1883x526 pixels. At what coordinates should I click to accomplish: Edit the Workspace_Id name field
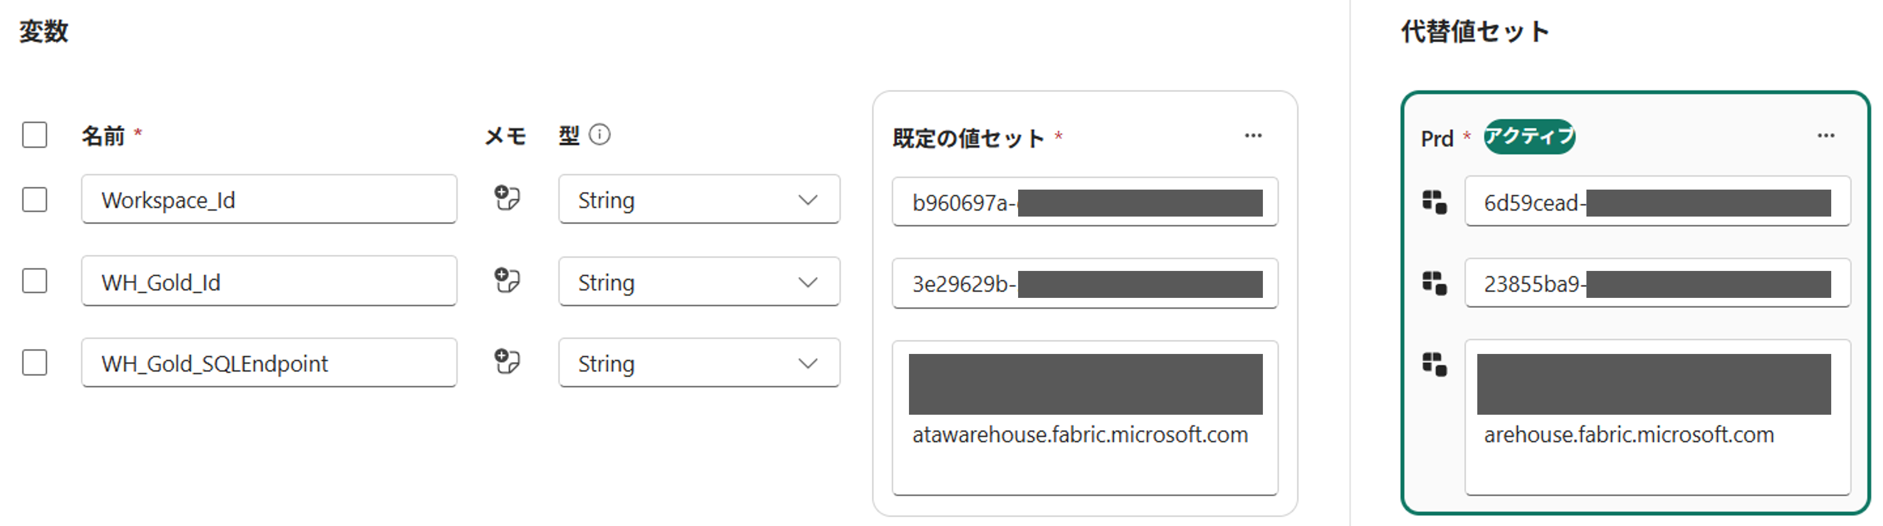click(x=268, y=199)
